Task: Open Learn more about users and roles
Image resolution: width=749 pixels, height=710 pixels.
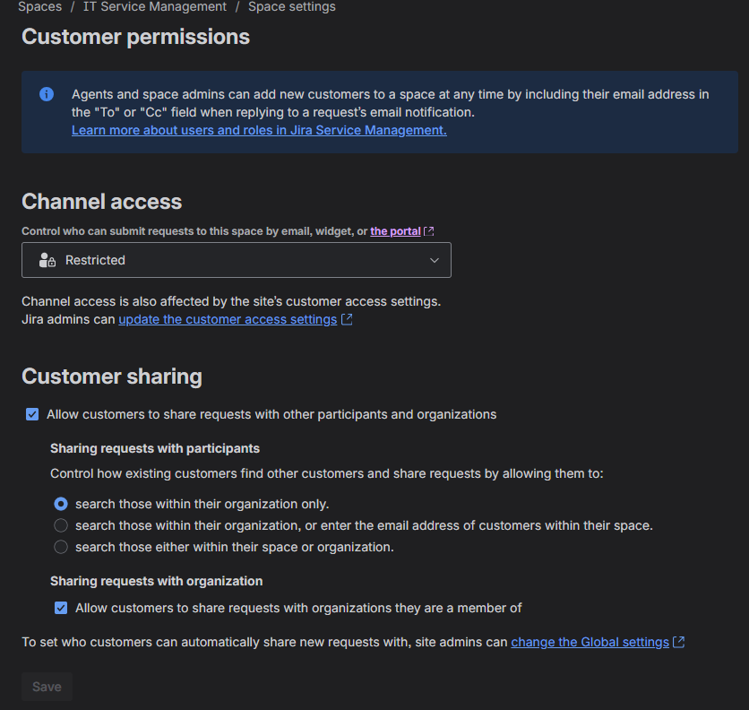Action: tap(259, 130)
